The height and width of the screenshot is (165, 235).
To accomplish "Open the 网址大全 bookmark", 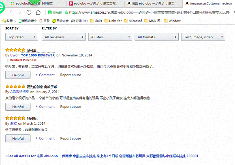I will point(60,21).
